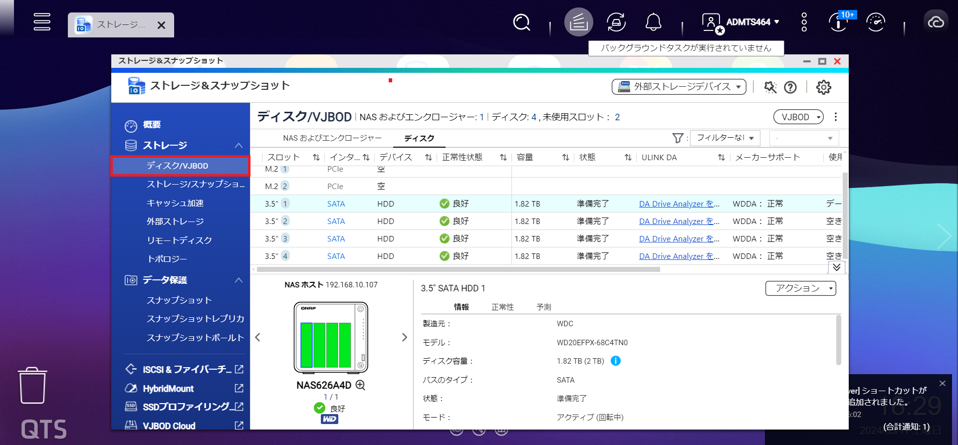Viewport: 958px width, 445px height.
Task: Open スナップショット sidebar item
Action: pyautogui.click(x=179, y=300)
